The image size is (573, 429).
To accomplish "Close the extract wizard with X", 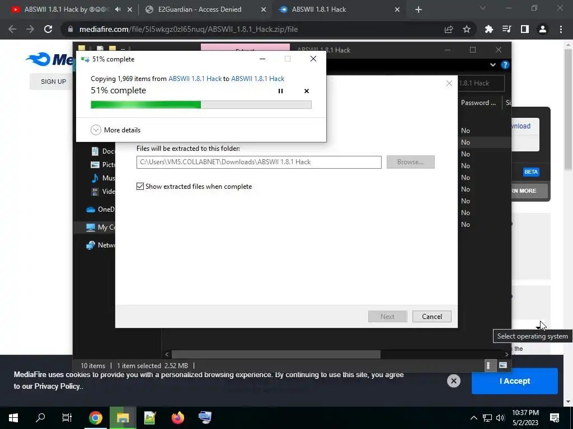I will pos(449,83).
